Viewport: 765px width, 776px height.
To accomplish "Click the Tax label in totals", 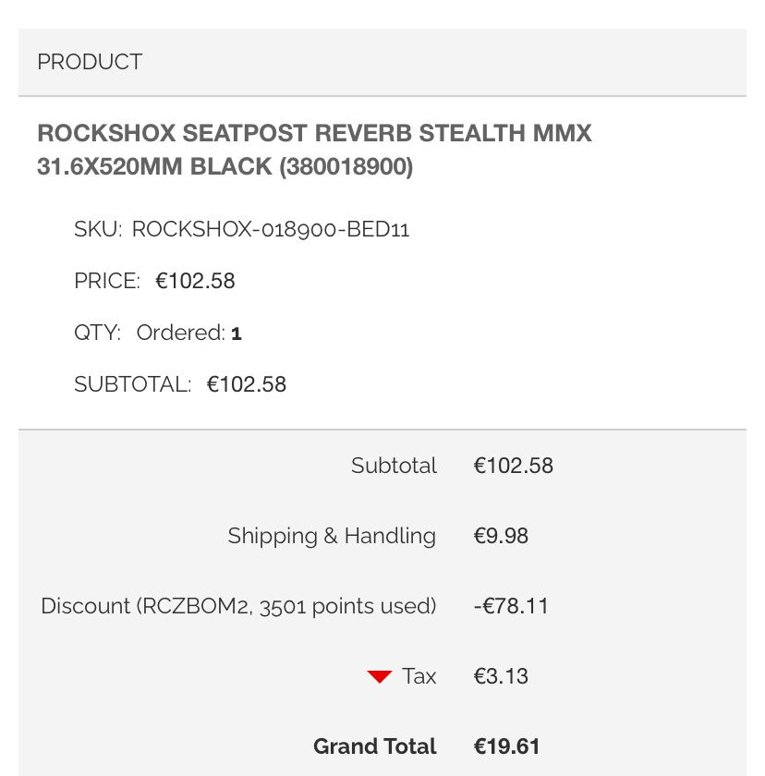I will pyautogui.click(x=419, y=676).
